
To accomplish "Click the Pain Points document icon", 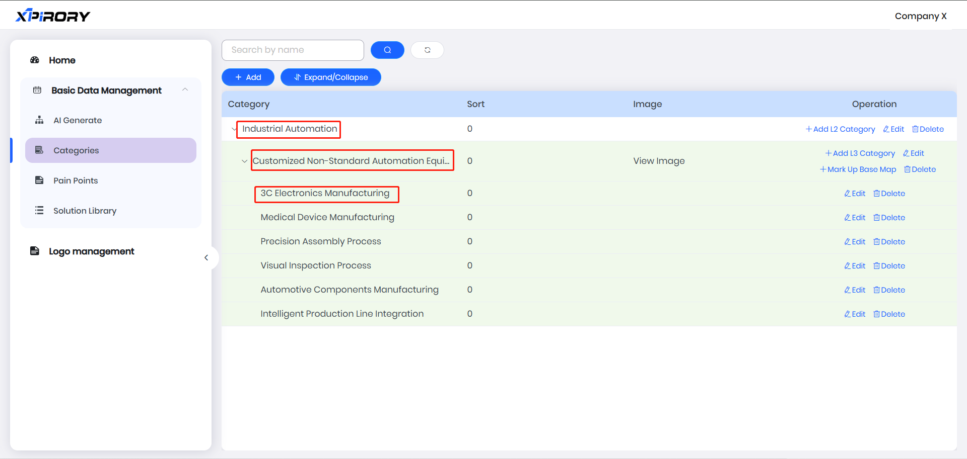I will [x=39, y=180].
